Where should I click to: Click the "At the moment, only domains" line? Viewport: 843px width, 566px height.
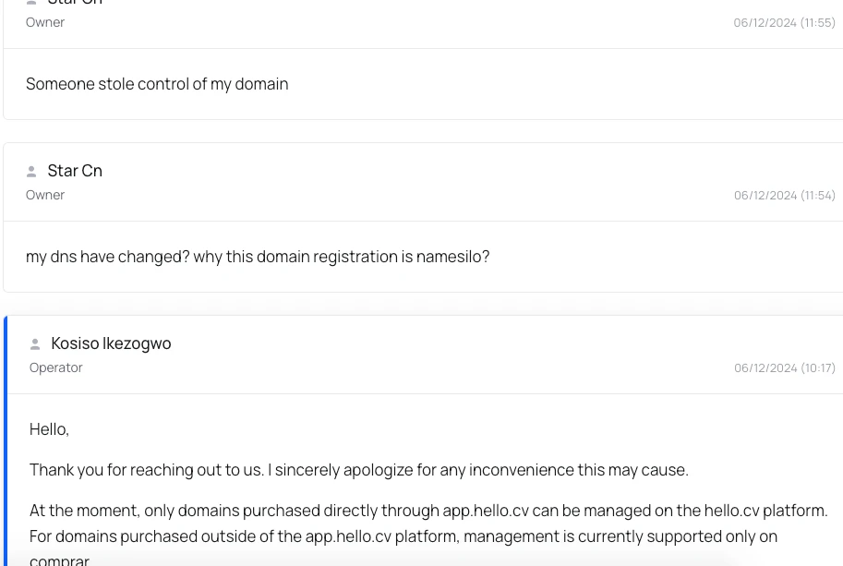click(428, 511)
